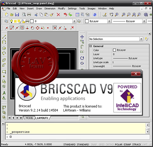Click the New drawing icon

pos(7,15)
